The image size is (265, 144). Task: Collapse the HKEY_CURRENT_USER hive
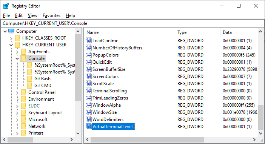pyautogui.click(x=11, y=45)
